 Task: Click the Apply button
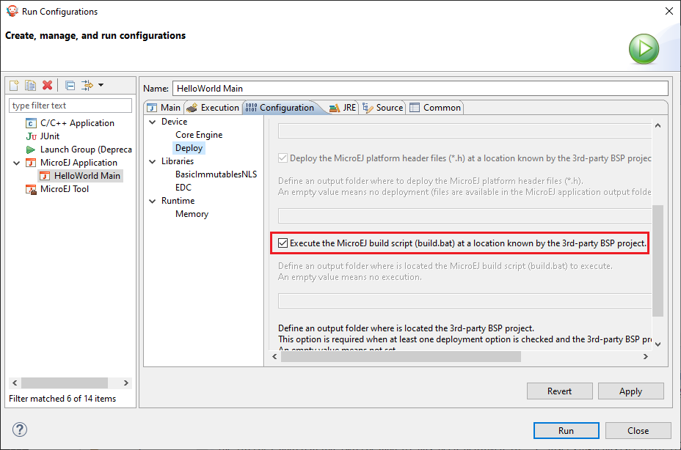tap(630, 391)
